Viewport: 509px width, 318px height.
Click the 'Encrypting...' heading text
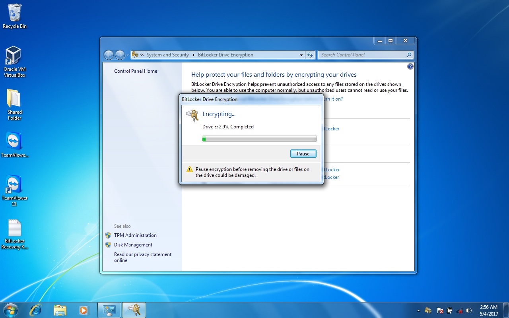tap(219, 114)
